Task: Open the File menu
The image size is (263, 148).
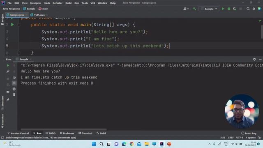Action: tap(9, 3)
